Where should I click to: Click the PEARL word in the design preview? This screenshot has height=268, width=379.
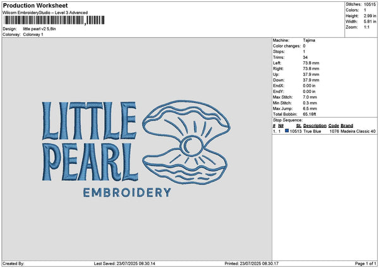(x=90, y=162)
